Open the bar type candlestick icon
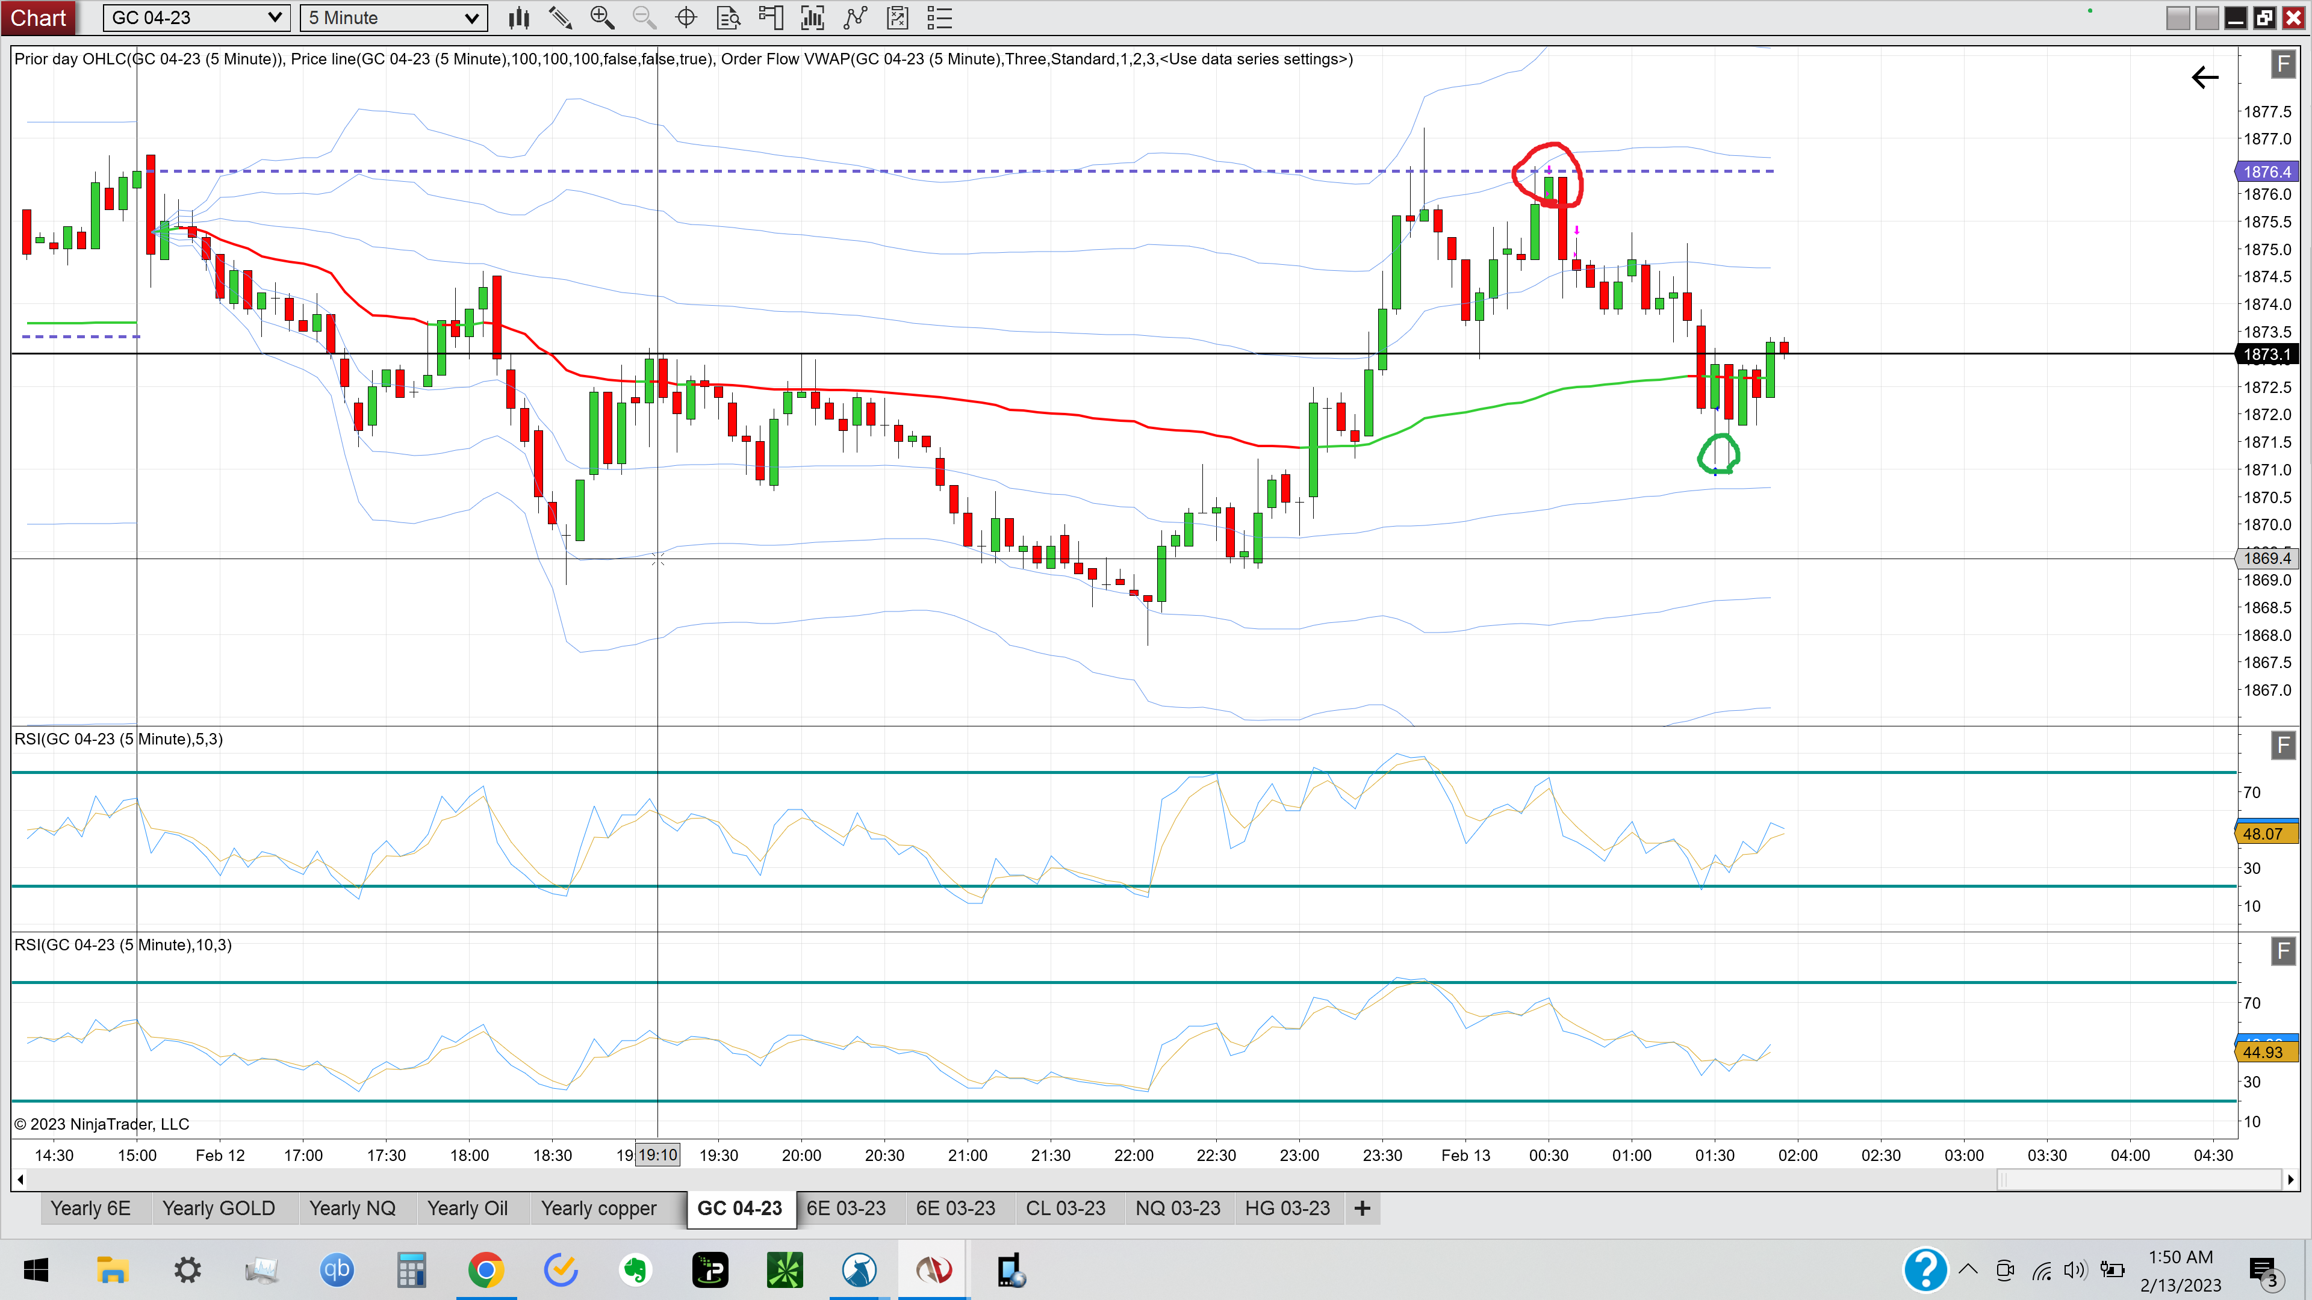Image resolution: width=2312 pixels, height=1300 pixels. click(x=518, y=18)
